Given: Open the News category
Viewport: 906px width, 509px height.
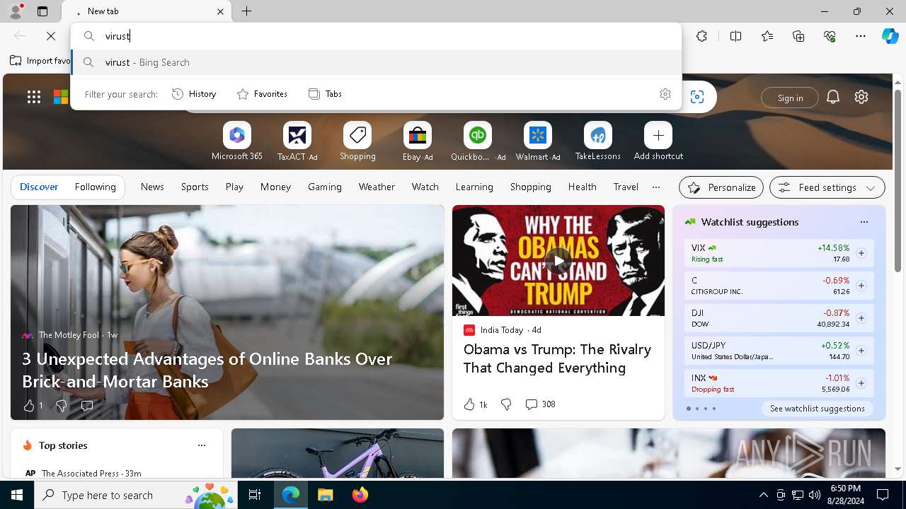Looking at the screenshot, I should [x=152, y=187].
